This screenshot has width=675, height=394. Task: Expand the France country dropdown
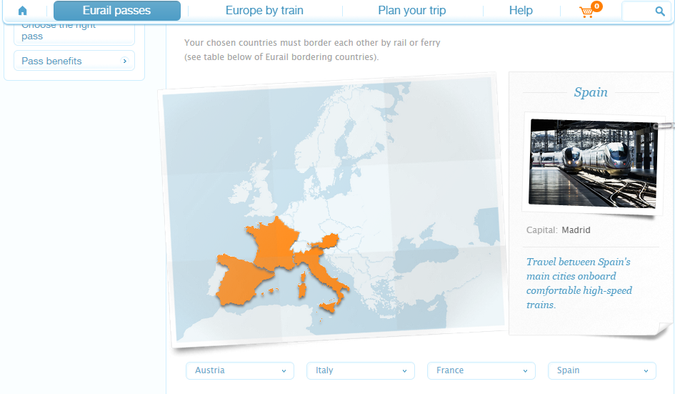tap(481, 370)
